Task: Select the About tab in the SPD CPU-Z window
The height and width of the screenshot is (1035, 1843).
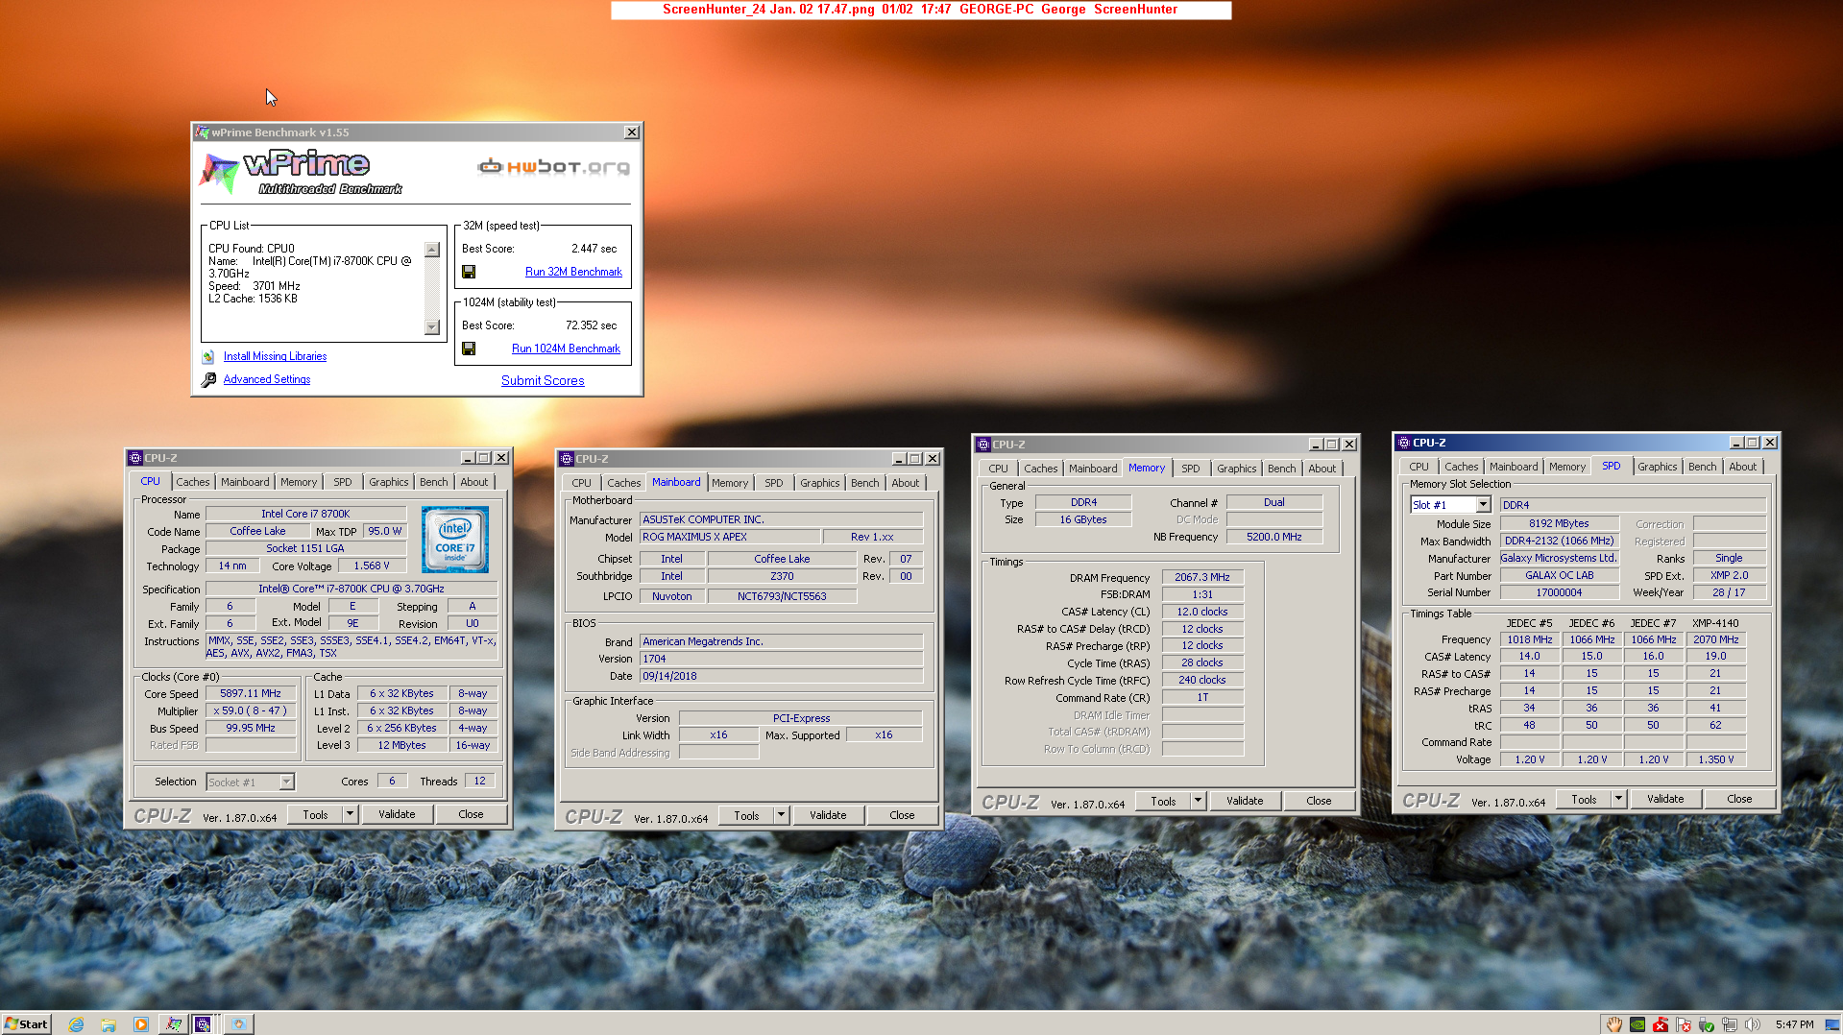Action: (1743, 467)
